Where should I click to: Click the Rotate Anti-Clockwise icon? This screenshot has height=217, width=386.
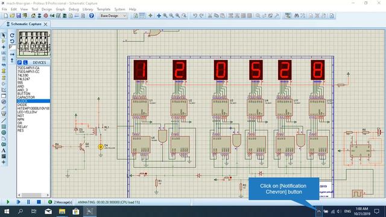point(12,41)
